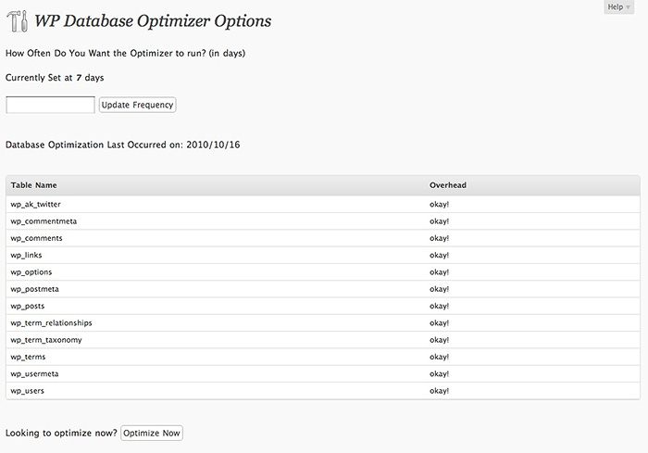Screen dimensions: 648x453
Task: Select the wp_posts table row
Action: click(x=323, y=306)
